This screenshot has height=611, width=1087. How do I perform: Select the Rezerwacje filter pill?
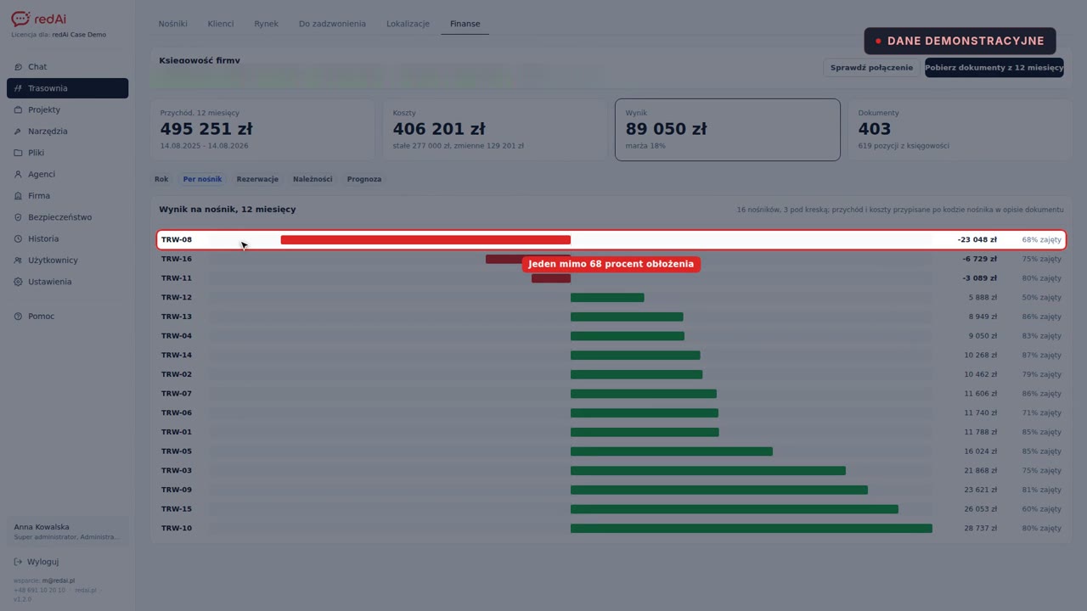(x=257, y=179)
